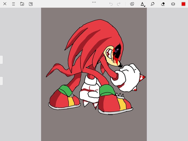
Task: Open the hamburger menu
Action: pyautogui.click(x=14, y=4)
